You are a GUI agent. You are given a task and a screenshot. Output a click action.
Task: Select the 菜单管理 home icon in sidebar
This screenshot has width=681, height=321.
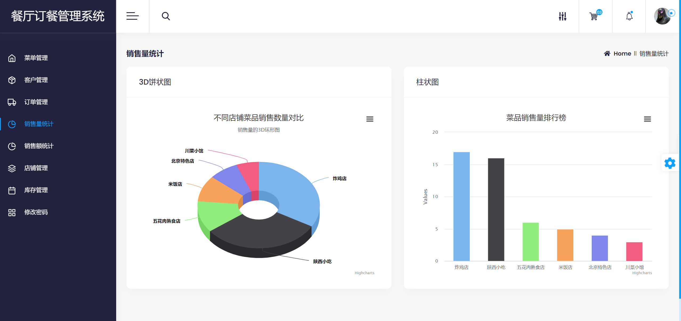12,58
